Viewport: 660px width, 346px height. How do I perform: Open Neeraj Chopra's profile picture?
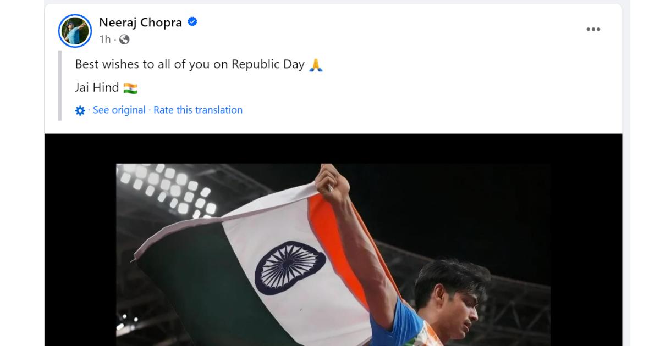(75, 31)
